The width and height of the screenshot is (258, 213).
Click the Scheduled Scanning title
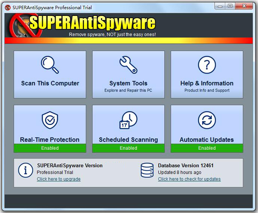pyautogui.click(x=128, y=140)
